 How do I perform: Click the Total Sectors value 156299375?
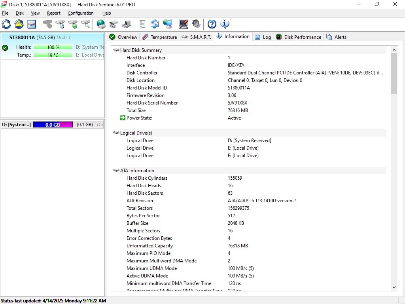coord(238,208)
